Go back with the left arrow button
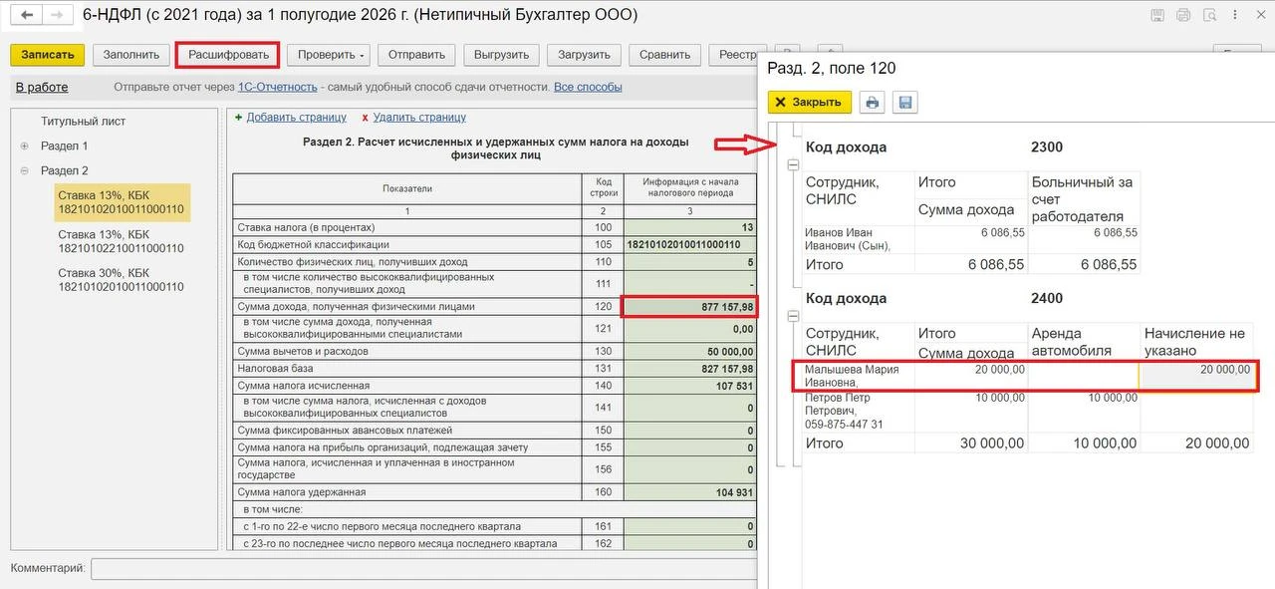The image size is (1275, 589). pyautogui.click(x=27, y=15)
